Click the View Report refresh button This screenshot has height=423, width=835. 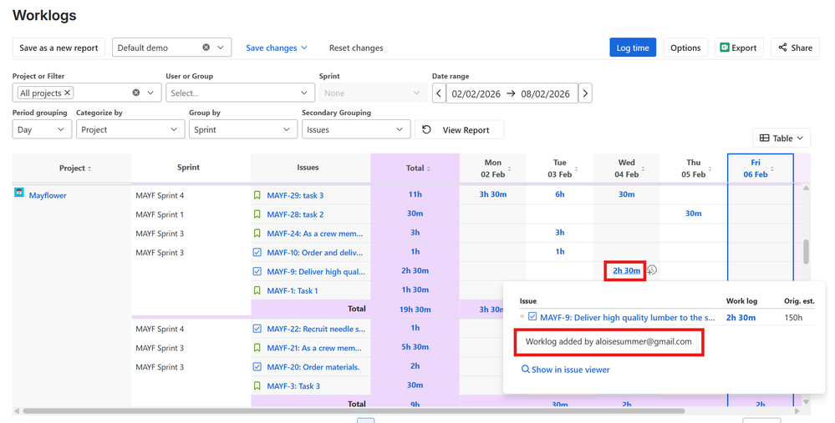pyautogui.click(x=459, y=129)
